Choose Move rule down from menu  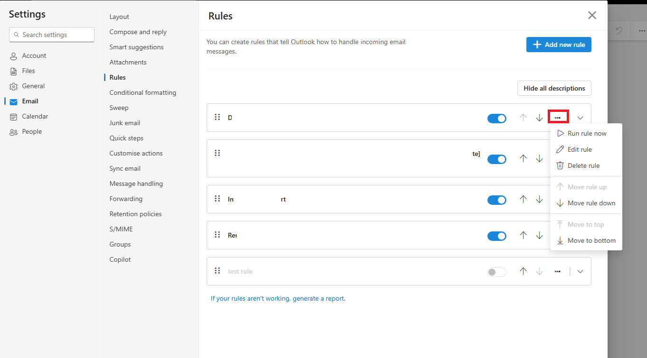pos(586,203)
